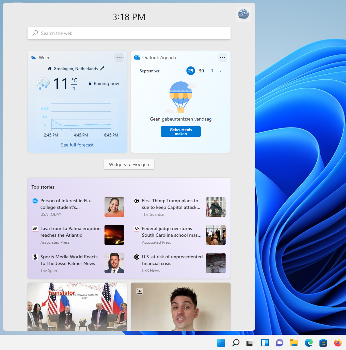Open the Outlook Agenda options menu
Image resolution: width=346 pixels, height=350 pixels.
tap(223, 57)
